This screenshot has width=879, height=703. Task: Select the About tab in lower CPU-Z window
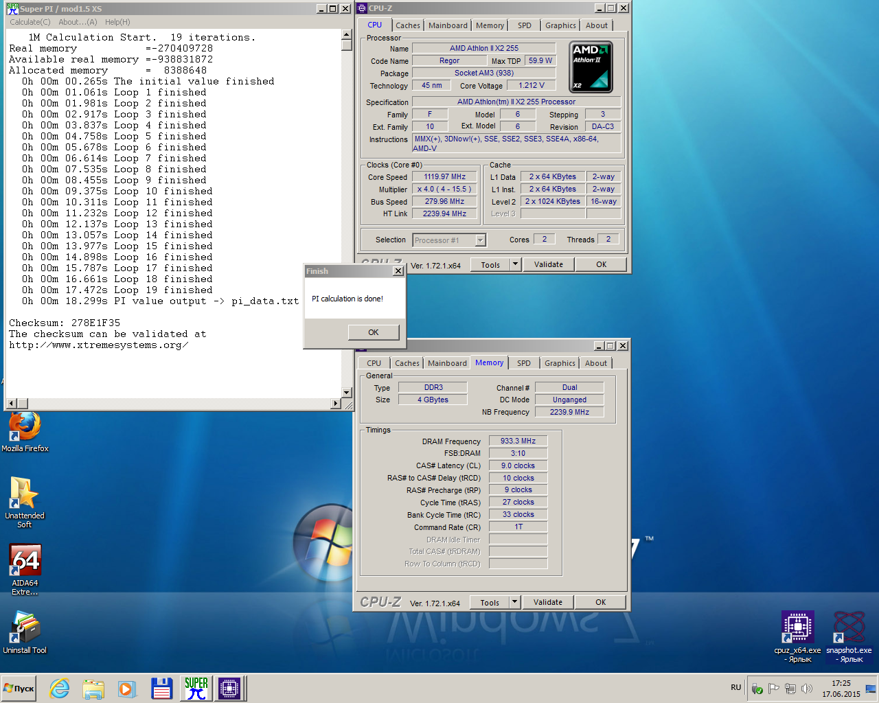pyautogui.click(x=596, y=363)
